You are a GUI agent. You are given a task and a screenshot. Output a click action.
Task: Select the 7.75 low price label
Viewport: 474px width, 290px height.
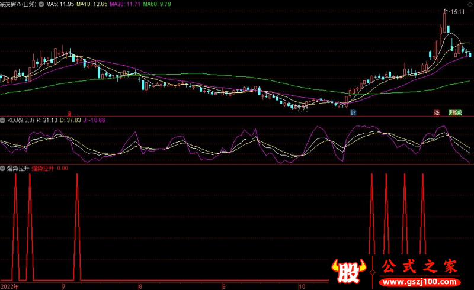pos(302,109)
